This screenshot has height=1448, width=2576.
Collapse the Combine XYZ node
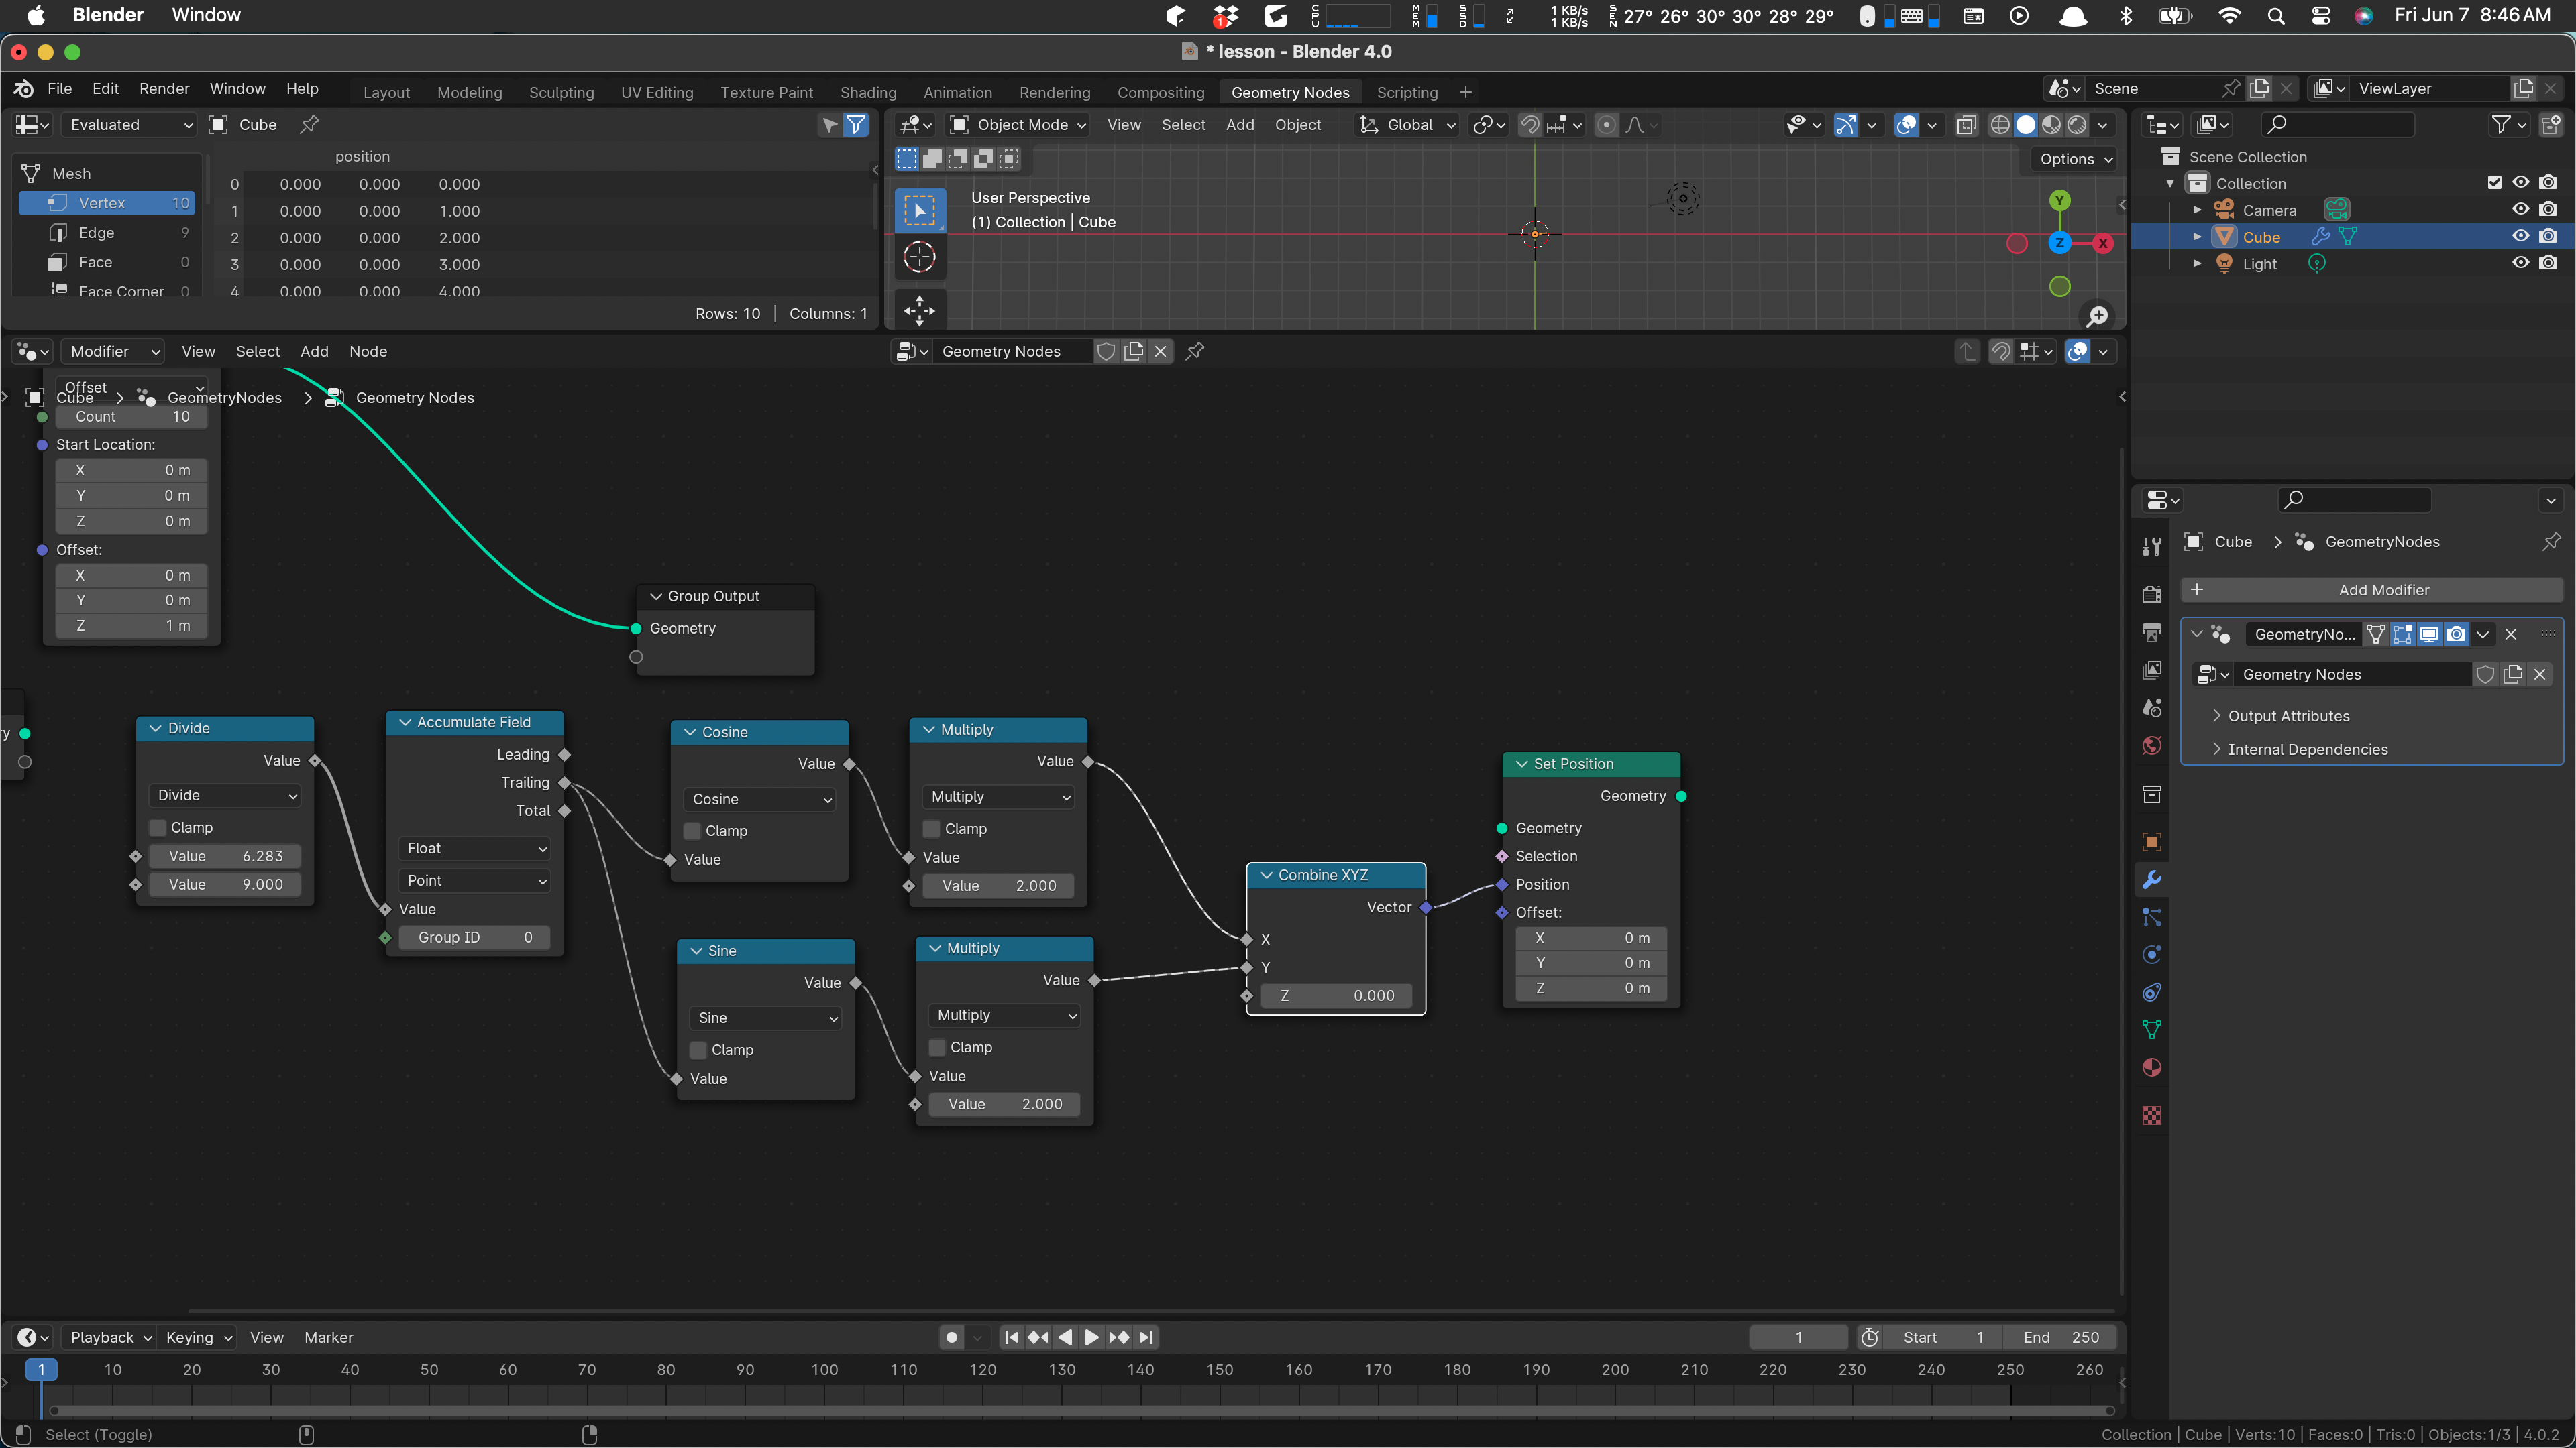pos(1267,876)
